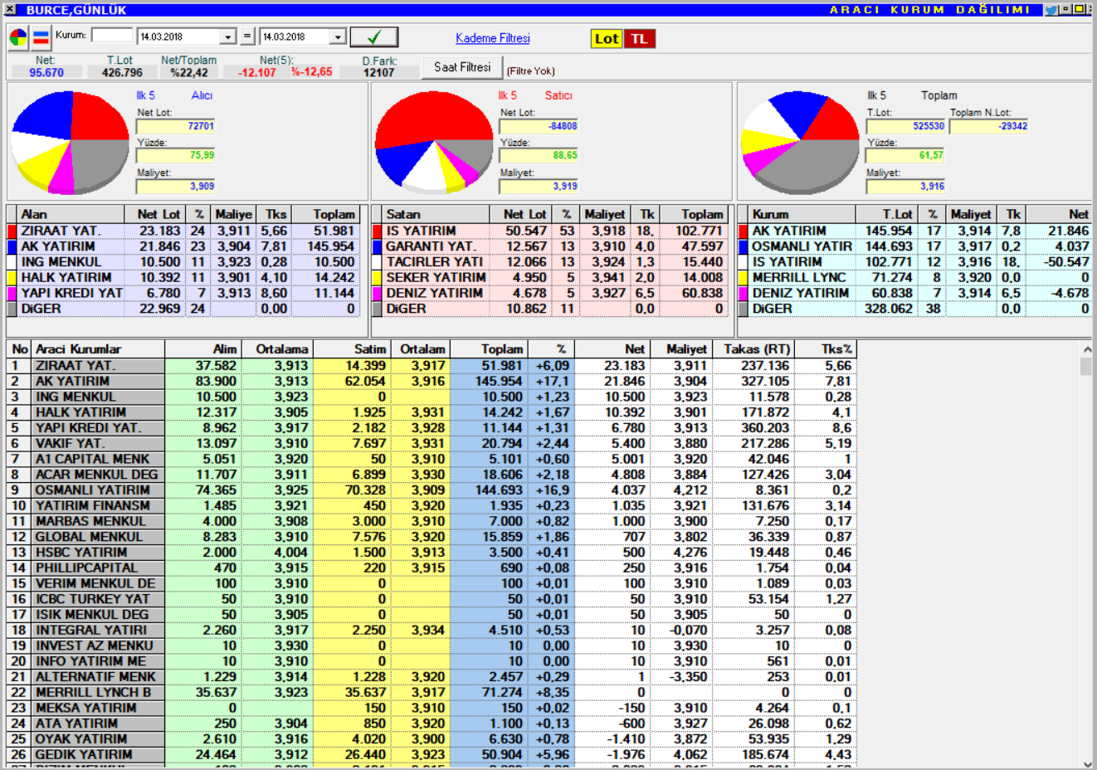
Task: Switch to TL display mode
Action: coord(639,39)
